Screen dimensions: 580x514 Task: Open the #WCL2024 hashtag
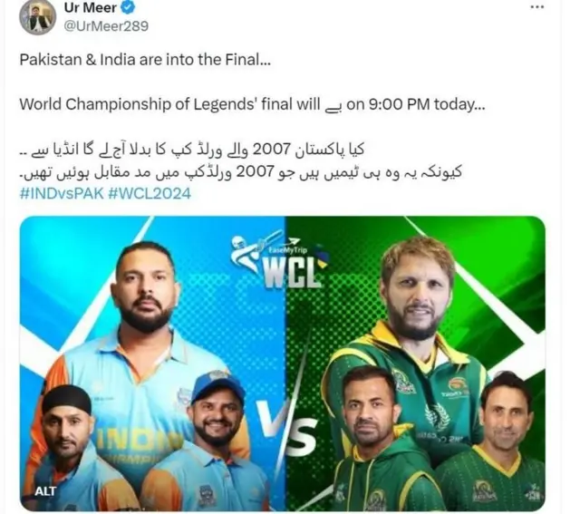click(x=150, y=193)
